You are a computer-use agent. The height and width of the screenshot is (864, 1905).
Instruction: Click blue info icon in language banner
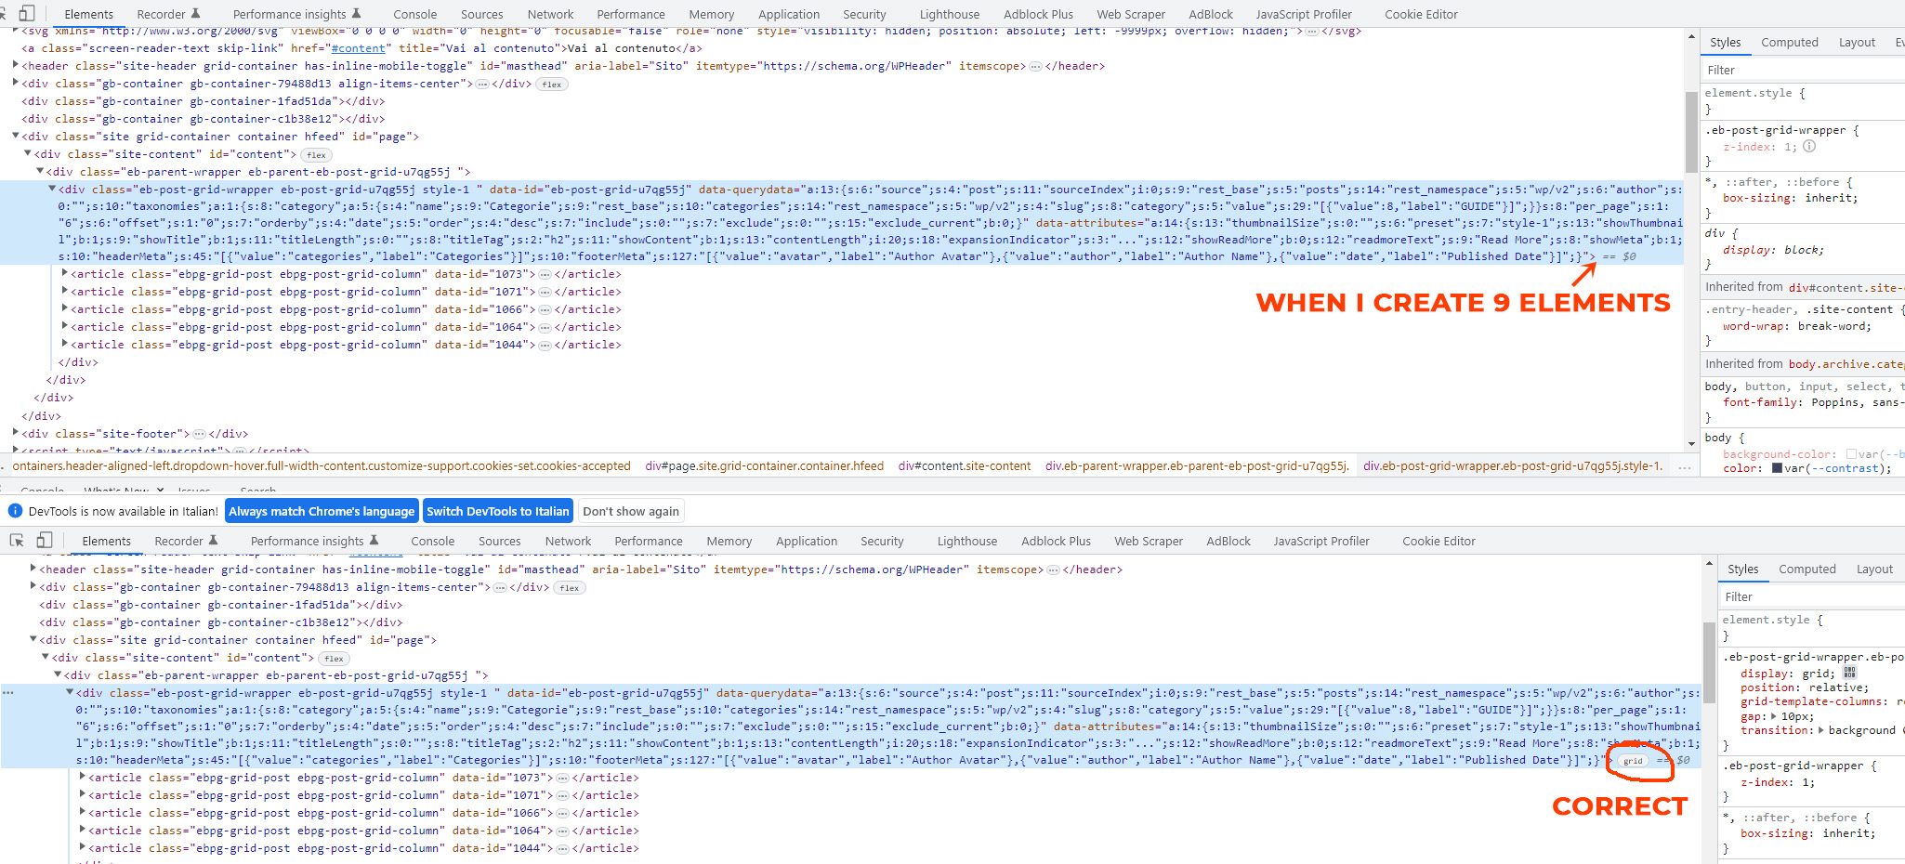(15, 511)
